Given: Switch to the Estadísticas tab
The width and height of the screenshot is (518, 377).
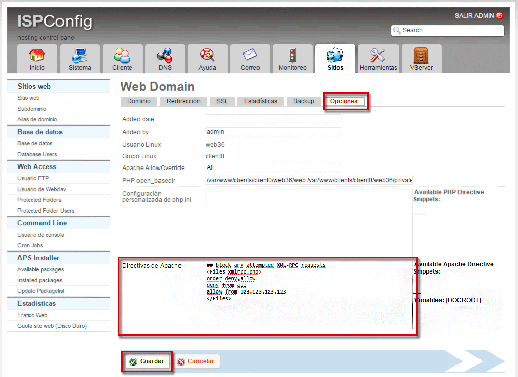Looking at the screenshot, I should coord(261,101).
